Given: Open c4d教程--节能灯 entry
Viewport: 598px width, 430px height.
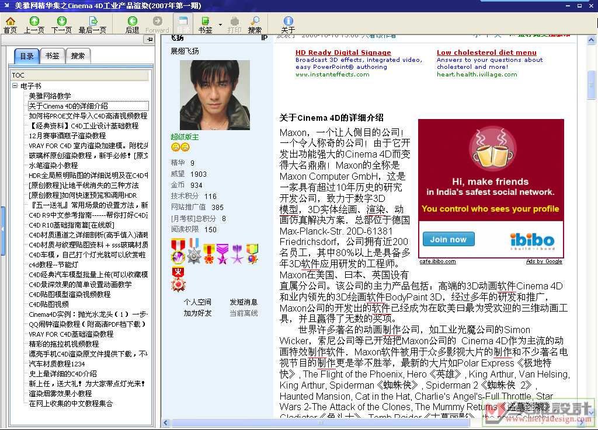Looking at the screenshot, I should [54, 265].
